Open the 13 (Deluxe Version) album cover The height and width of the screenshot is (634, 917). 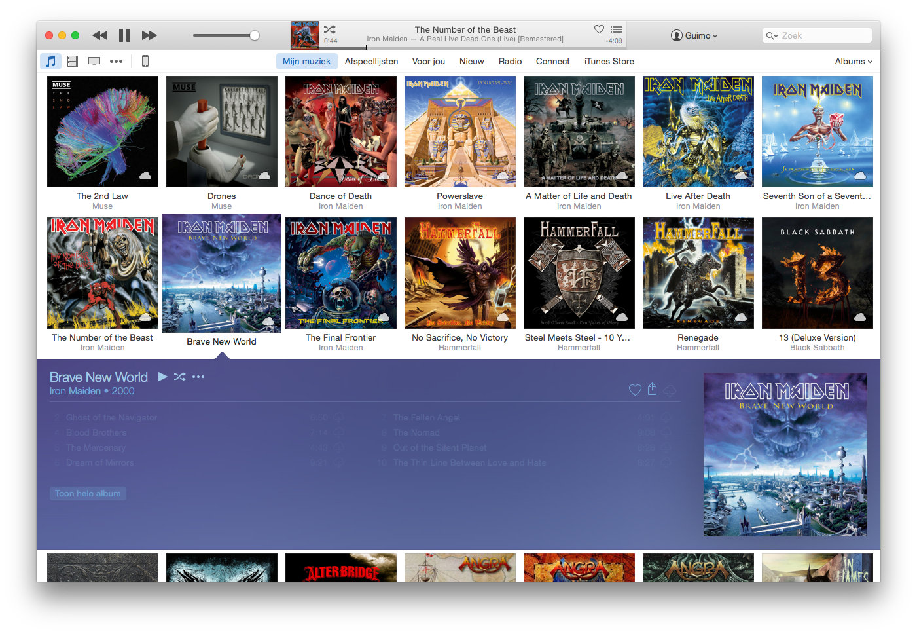click(818, 273)
